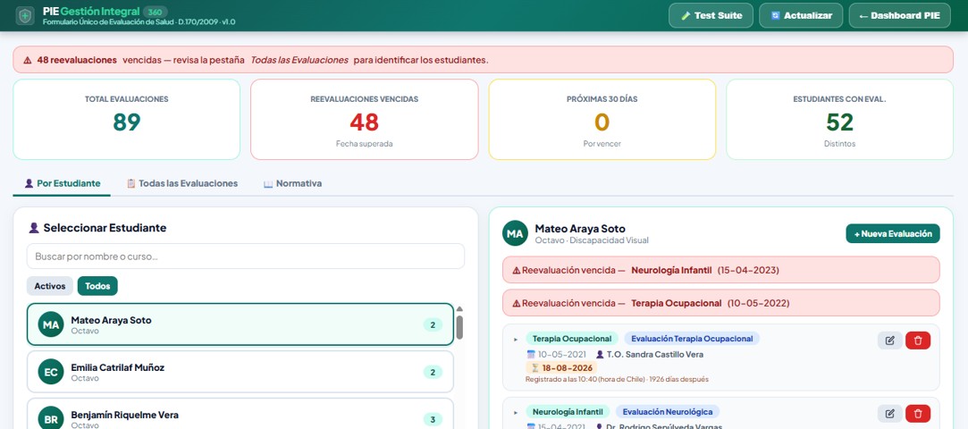Select student Benjamín Riquelme Vera
968x429 pixels.
click(240, 414)
